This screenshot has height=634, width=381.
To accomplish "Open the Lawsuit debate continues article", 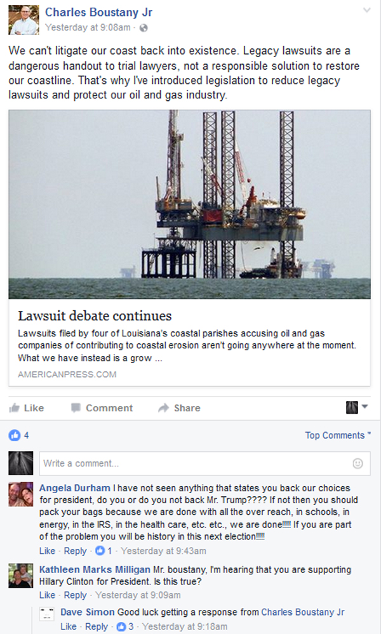I will pyautogui.click(x=95, y=316).
